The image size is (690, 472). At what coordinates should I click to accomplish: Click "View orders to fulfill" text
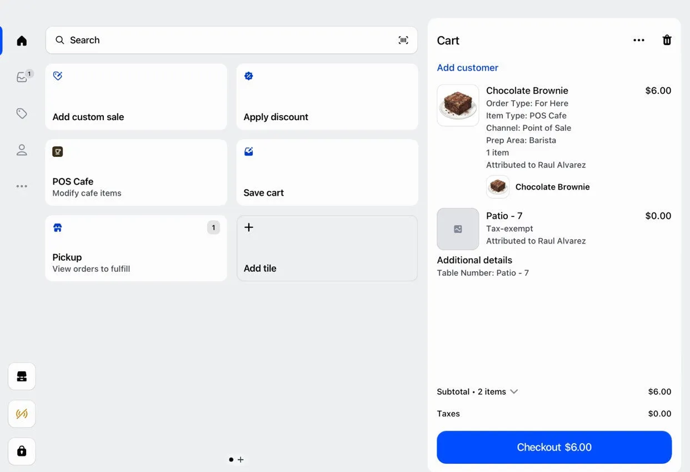[91, 269]
